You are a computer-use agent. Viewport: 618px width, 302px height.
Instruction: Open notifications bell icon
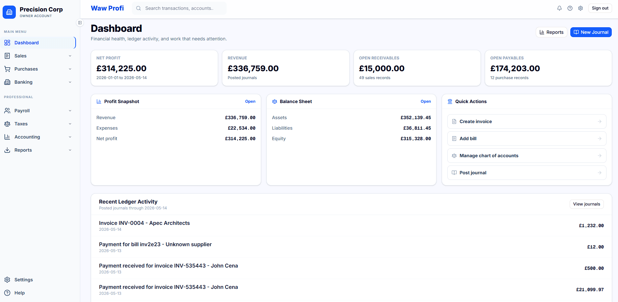click(559, 8)
